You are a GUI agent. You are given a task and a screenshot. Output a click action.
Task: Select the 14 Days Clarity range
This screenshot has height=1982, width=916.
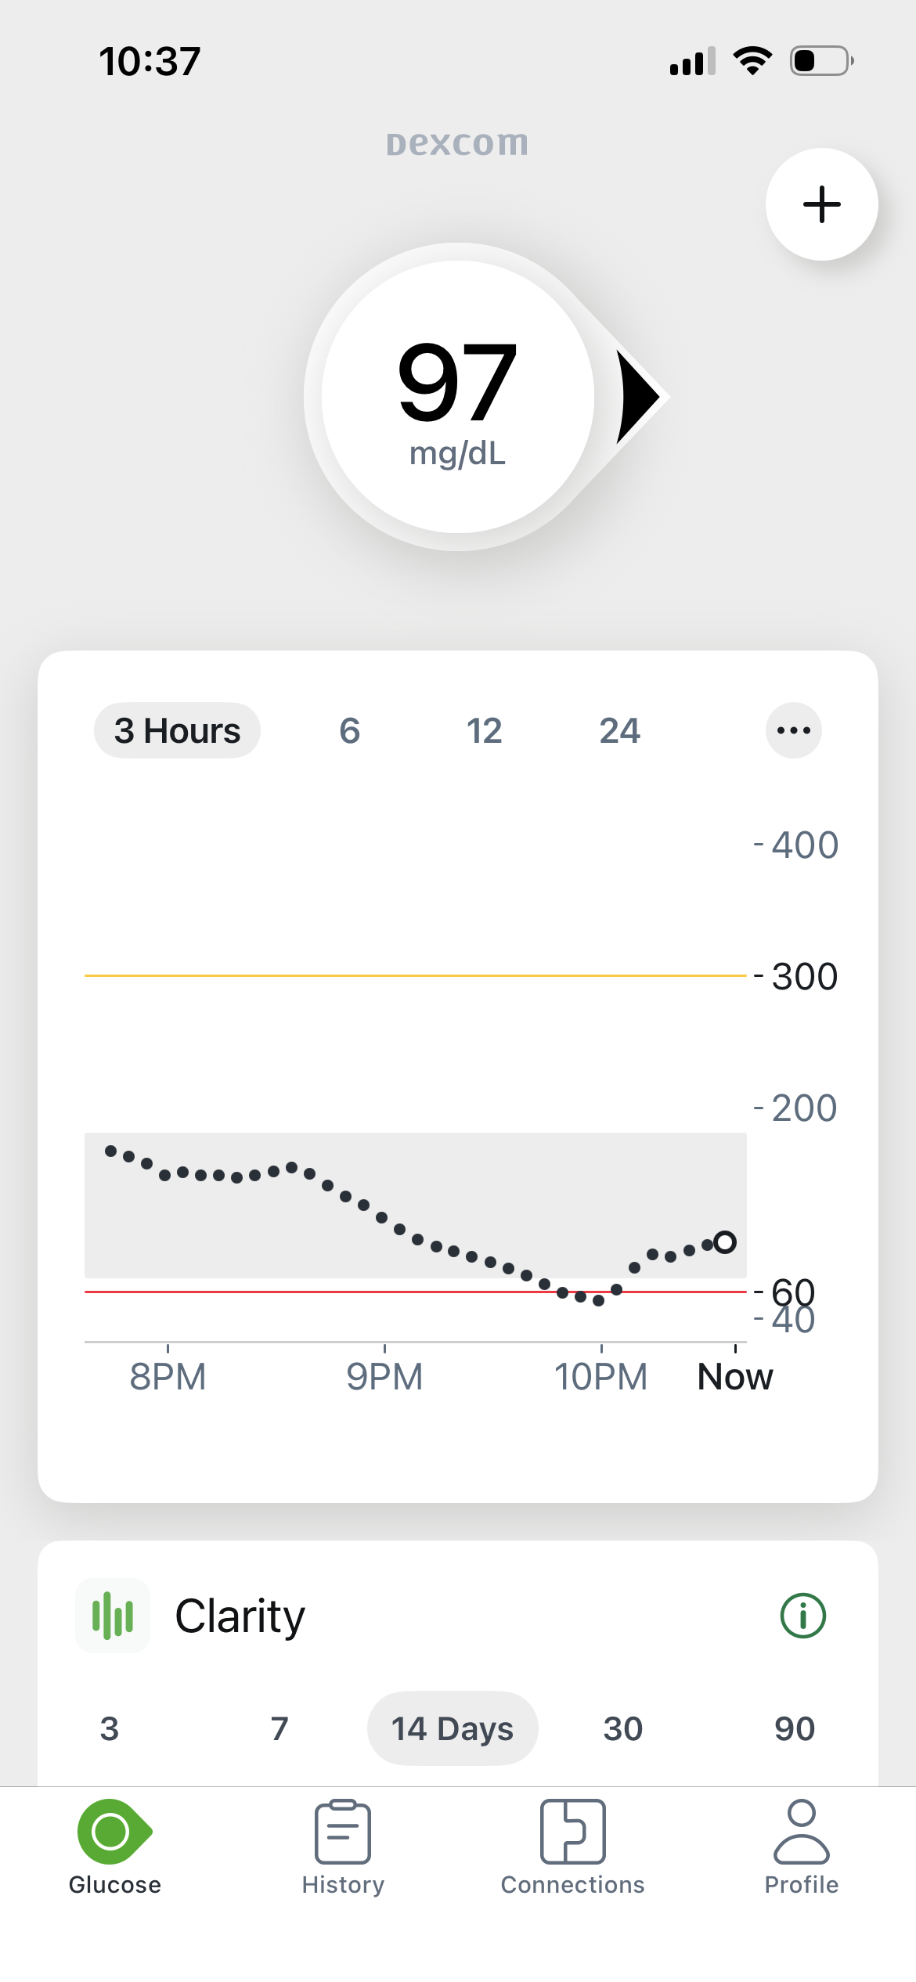(453, 1728)
